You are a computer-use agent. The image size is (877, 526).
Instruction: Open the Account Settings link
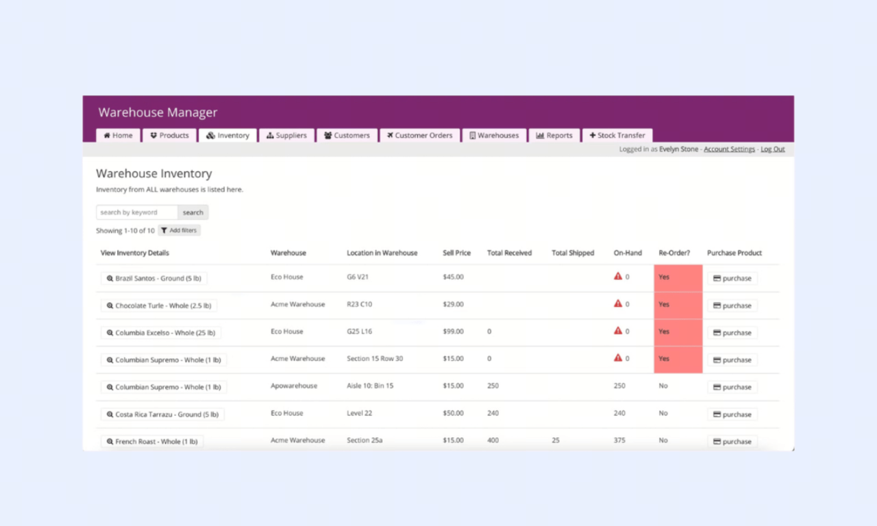tap(729, 149)
